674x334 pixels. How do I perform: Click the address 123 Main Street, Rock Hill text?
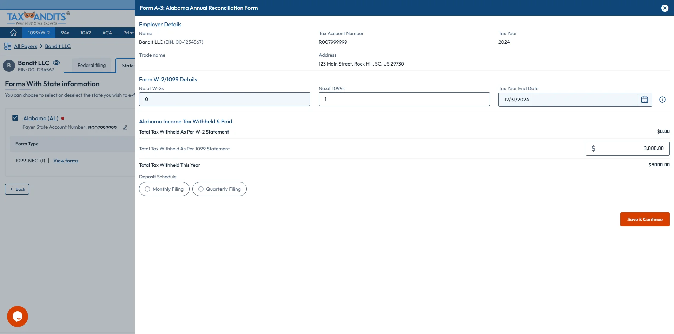tap(361, 64)
